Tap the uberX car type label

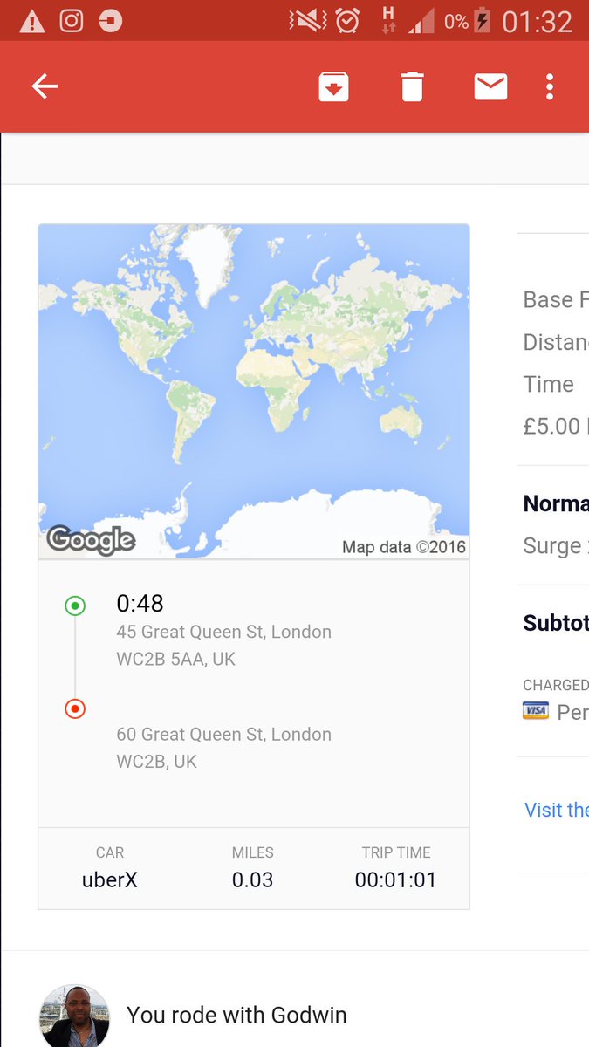coord(110,879)
